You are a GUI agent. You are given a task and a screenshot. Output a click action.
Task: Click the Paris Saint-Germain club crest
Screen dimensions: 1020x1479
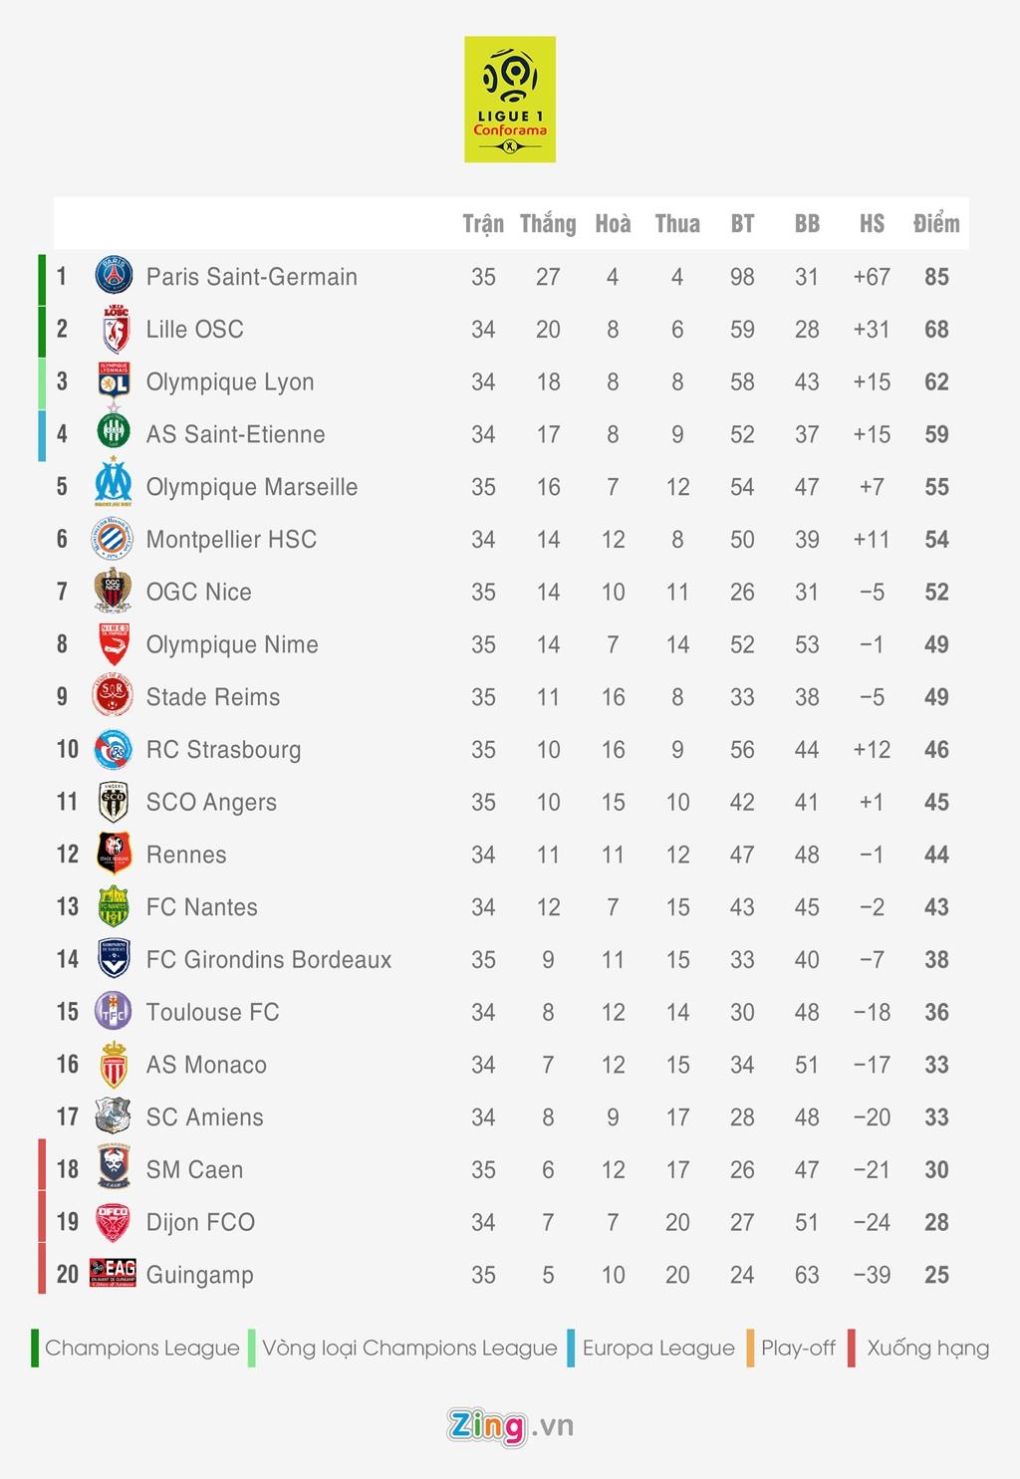(x=114, y=276)
